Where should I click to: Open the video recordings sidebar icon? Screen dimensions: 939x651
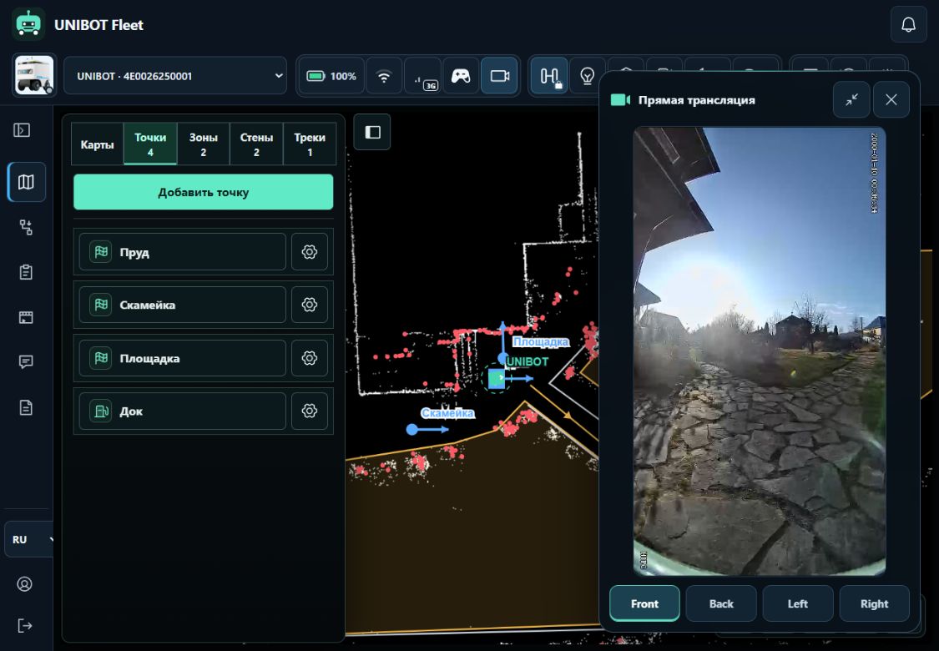pos(26,317)
